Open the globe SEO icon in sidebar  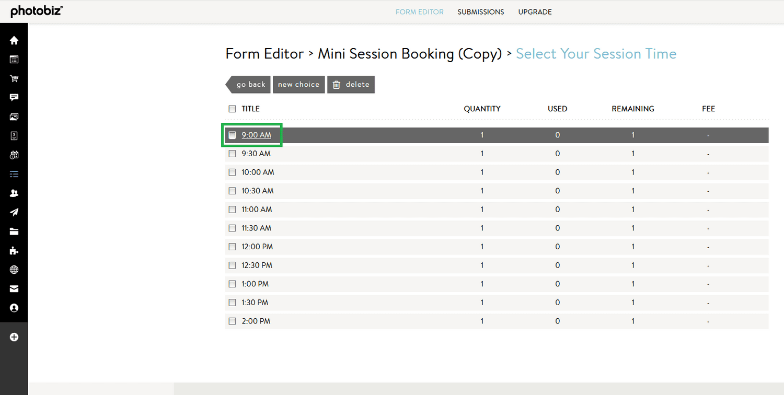pos(14,270)
